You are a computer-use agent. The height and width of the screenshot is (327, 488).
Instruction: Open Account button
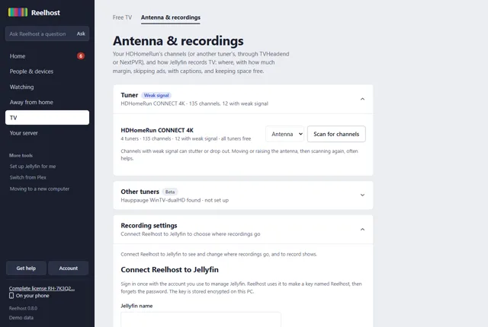point(68,268)
